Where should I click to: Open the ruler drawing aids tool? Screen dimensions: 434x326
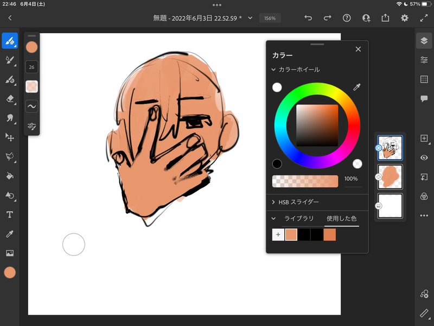(x=424, y=314)
